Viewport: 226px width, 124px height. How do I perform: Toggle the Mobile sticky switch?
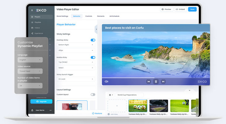click(x=93, y=57)
